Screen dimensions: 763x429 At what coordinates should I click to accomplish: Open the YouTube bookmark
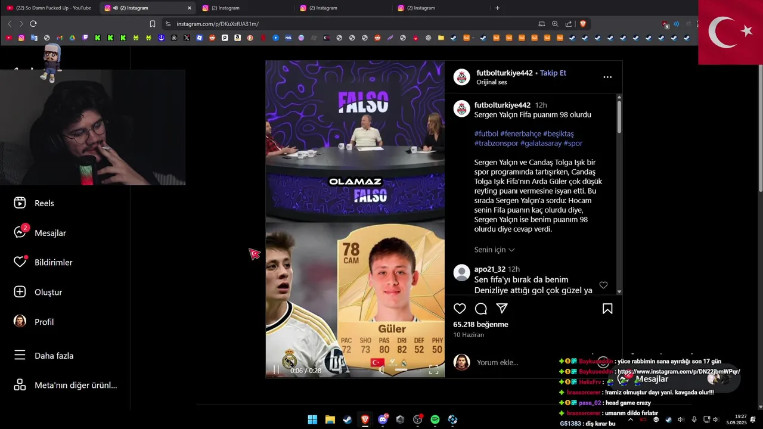coord(8,38)
